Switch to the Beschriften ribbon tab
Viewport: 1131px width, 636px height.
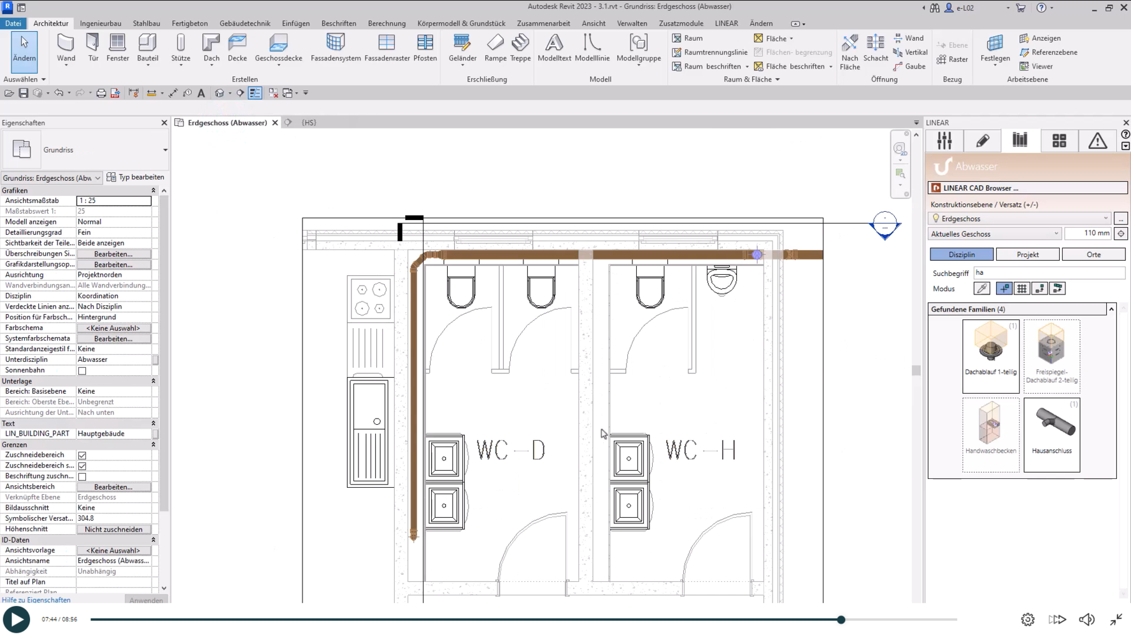click(338, 24)
